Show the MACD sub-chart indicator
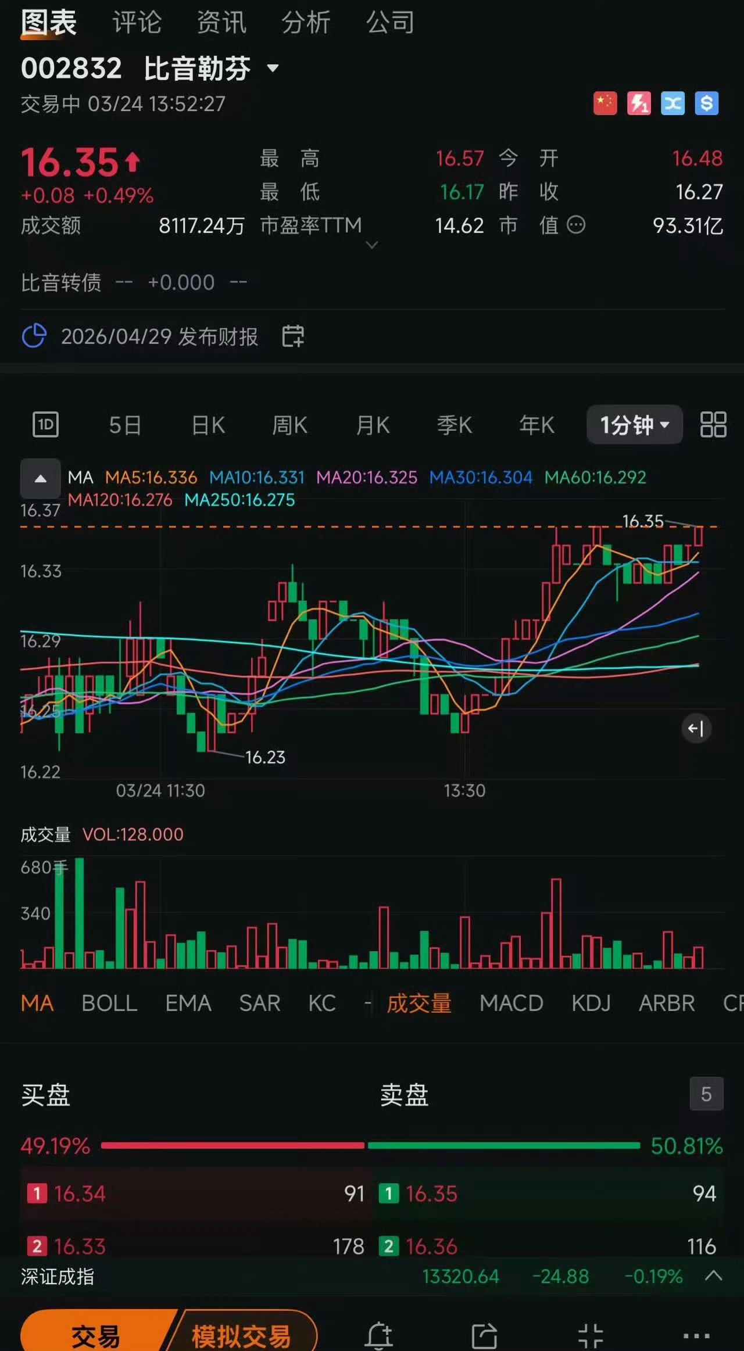This screenshot has height=1351, width=744. pos(512,1004)
